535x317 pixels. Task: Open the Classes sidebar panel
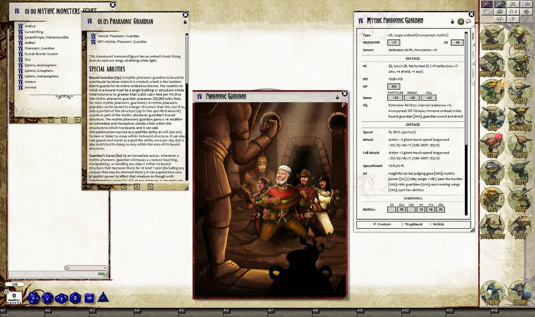click(x=492, y=173)
